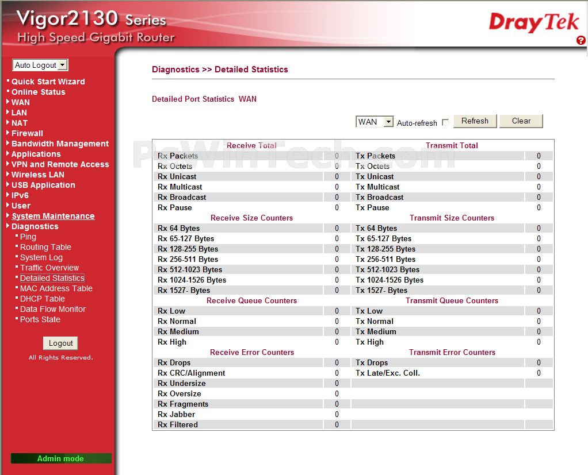Click the Transmit Queue Counters heading
The width and height of the screenshot is (588, 475).
click(452, 300)
